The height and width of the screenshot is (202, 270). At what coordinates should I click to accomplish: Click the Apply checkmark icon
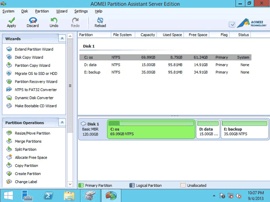[x=12, y=20]
